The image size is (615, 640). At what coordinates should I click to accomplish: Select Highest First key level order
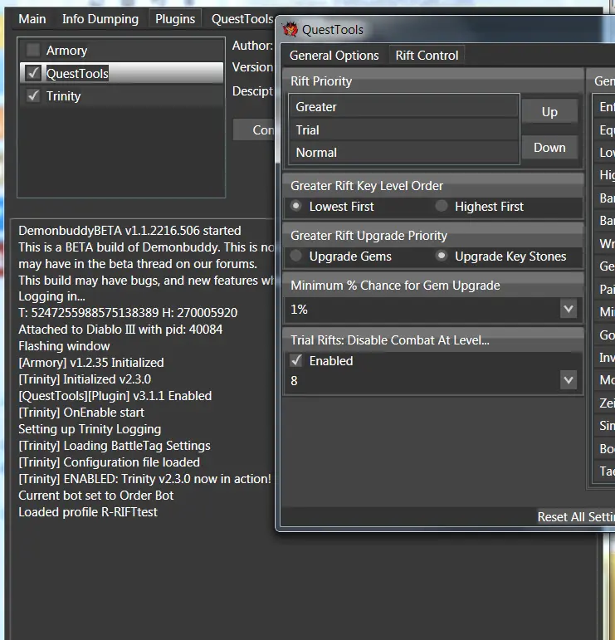tap(442, 206)
